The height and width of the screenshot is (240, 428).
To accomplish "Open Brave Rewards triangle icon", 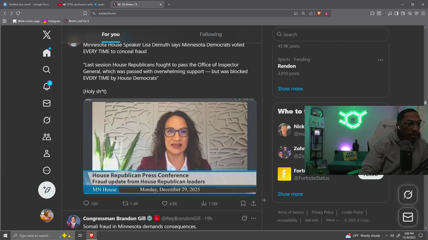I will (x=326, y=13).
